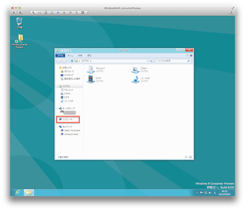Open デスクトップ in favorites
Image resolution: width=245 pixels, height=210 pixels.
(67, 75)
